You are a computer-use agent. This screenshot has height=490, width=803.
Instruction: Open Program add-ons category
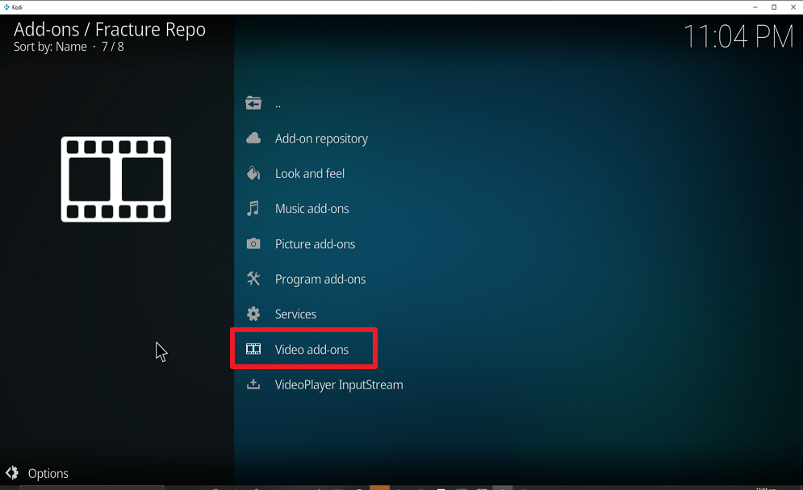320,280
